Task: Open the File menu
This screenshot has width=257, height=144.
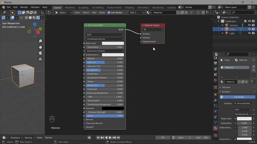Action: (x=9, y=7)
